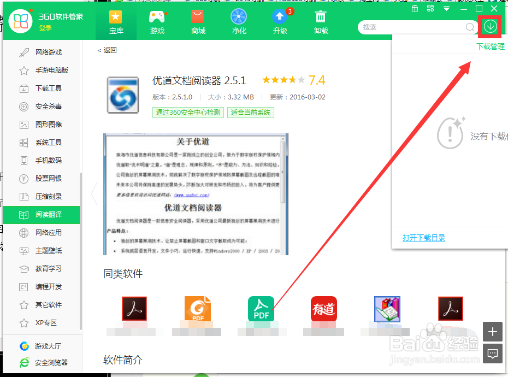Open the red 有道 dictionary icon
This screenshot has height=377, width=508.
324,309
